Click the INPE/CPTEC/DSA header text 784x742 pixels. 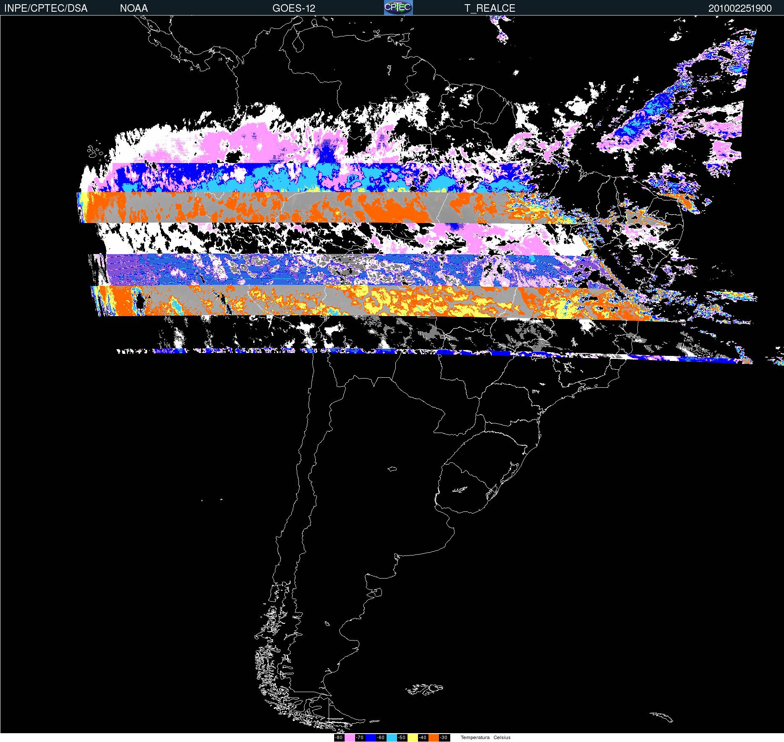tap(46, 8)
